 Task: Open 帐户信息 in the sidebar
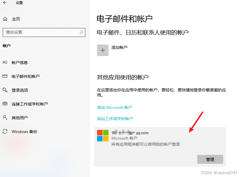pos(20,63)
